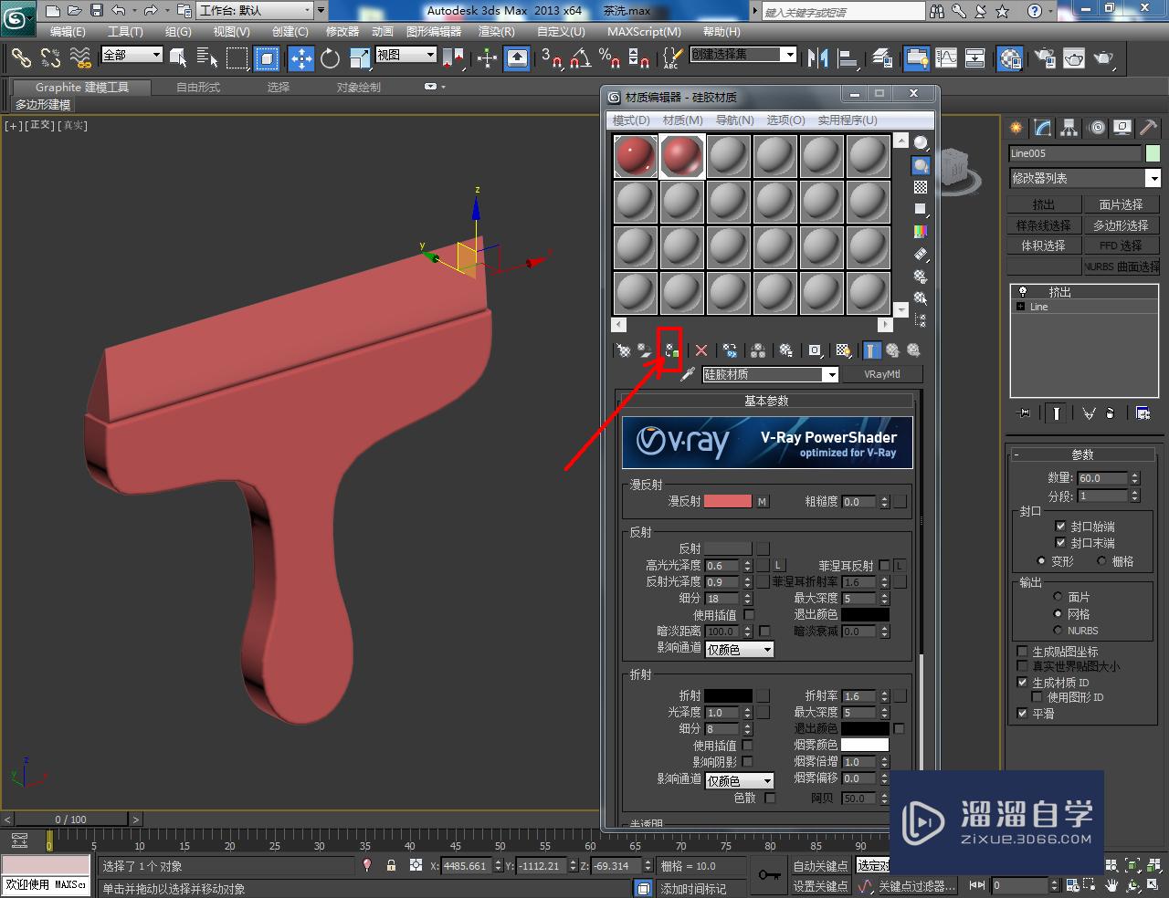
Task: Click Make Material Copy icon
Action: click(x=730, y=350)
